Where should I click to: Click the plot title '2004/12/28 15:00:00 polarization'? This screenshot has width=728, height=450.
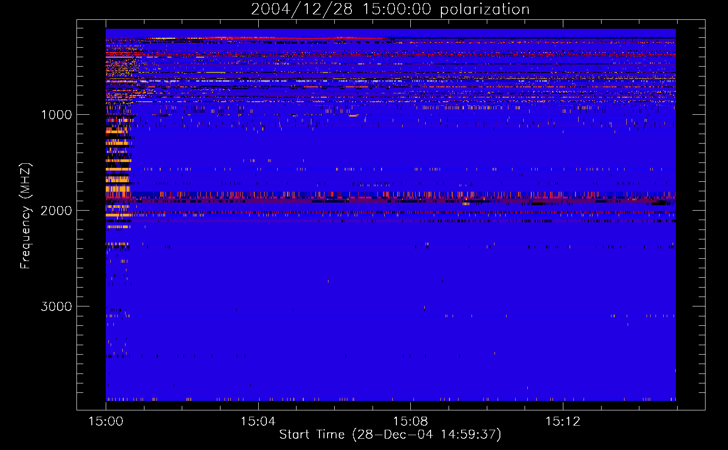[390, 9]
